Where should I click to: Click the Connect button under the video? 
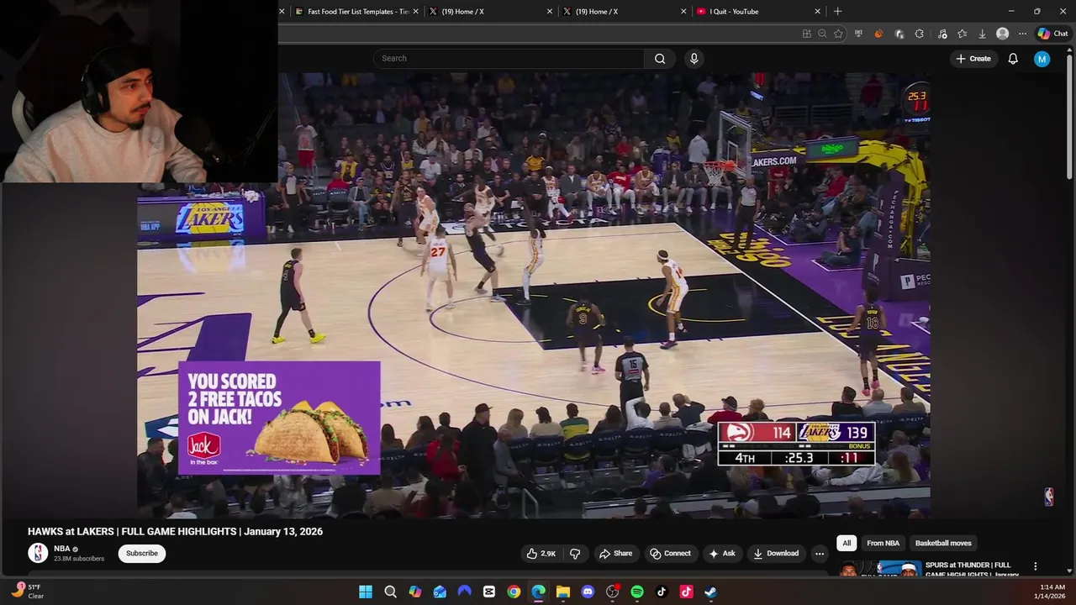[670, 553]
